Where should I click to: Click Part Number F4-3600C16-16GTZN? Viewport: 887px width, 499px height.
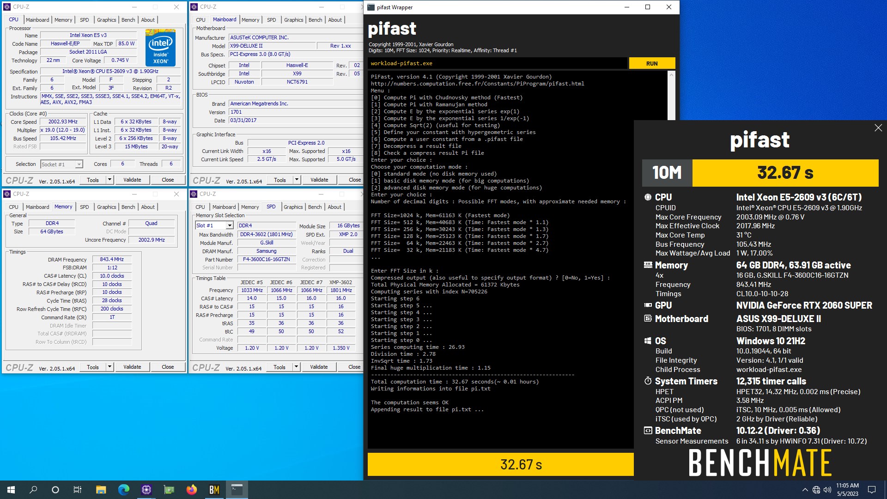[x=267, y=260]
